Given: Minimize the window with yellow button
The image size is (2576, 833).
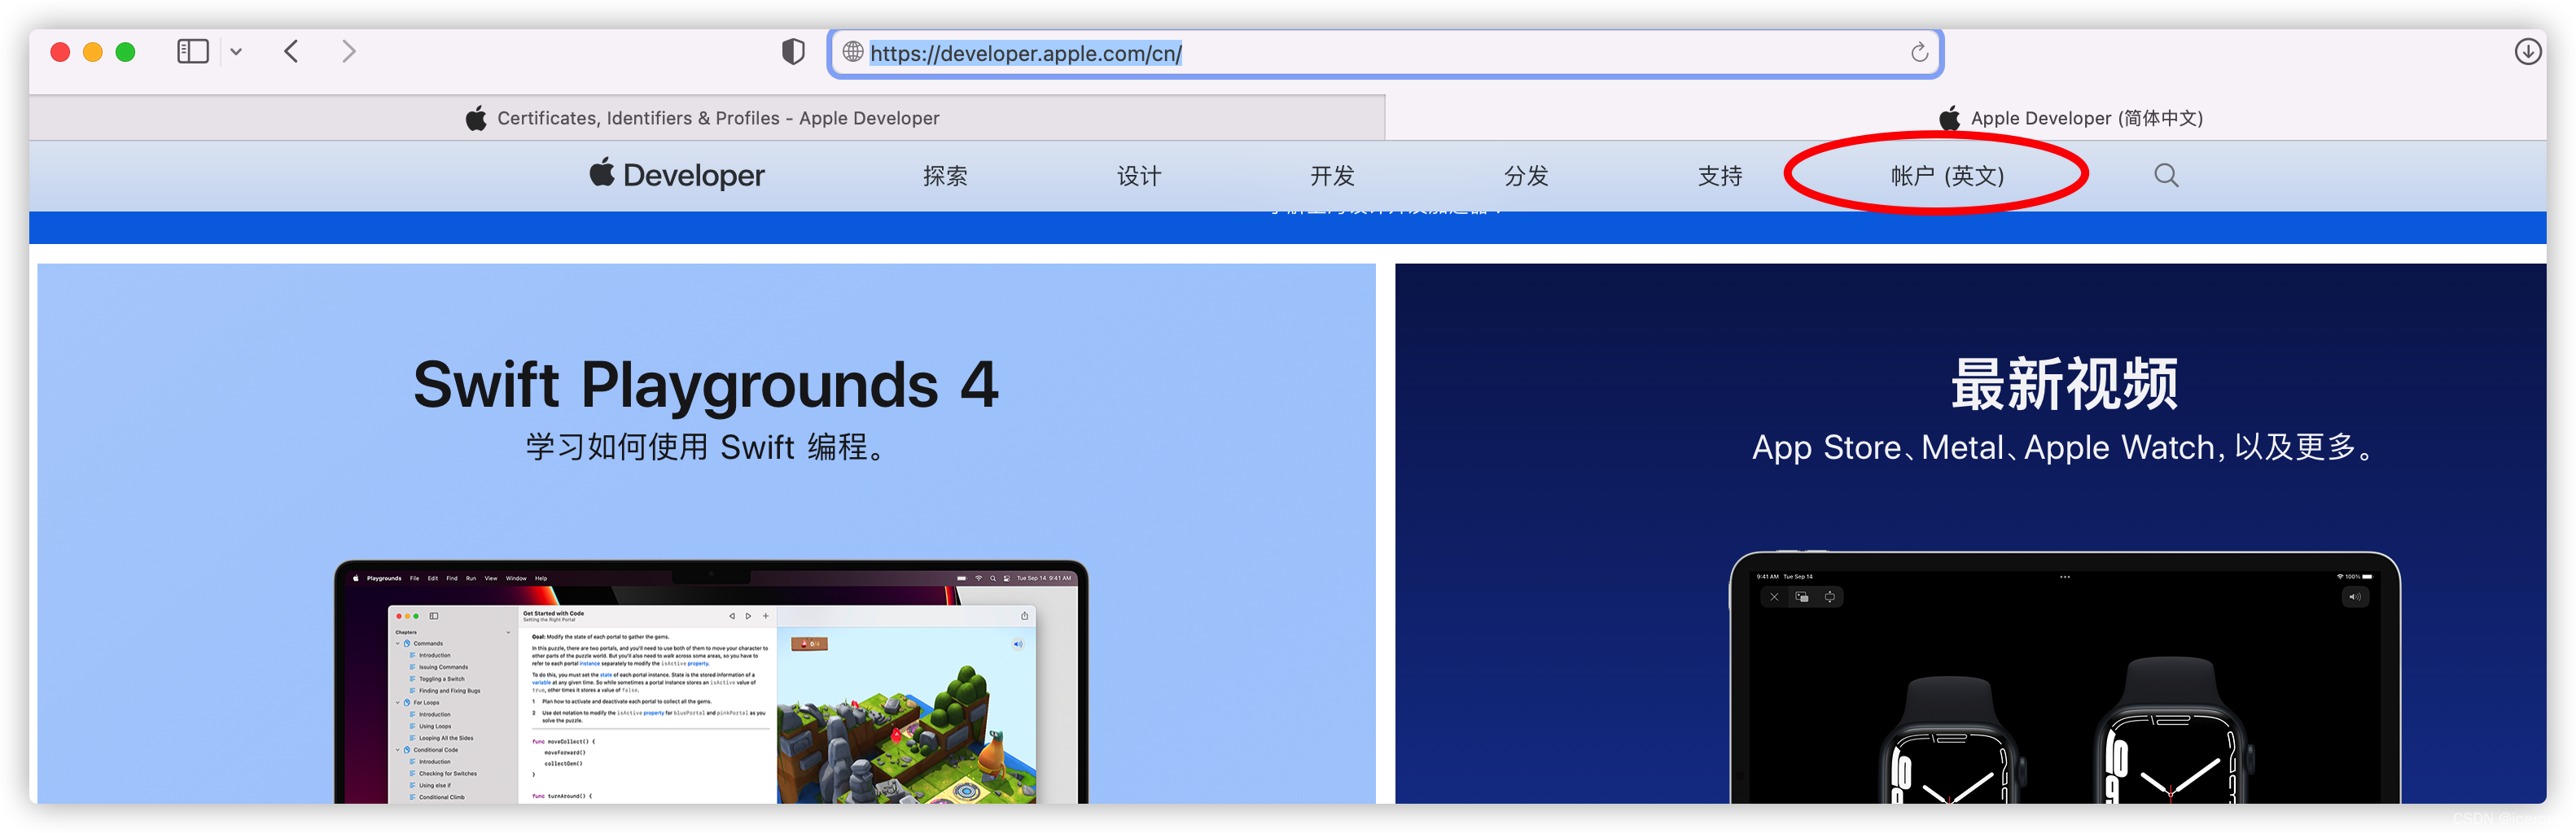Looking at the screenshot, I should (93, 52).
